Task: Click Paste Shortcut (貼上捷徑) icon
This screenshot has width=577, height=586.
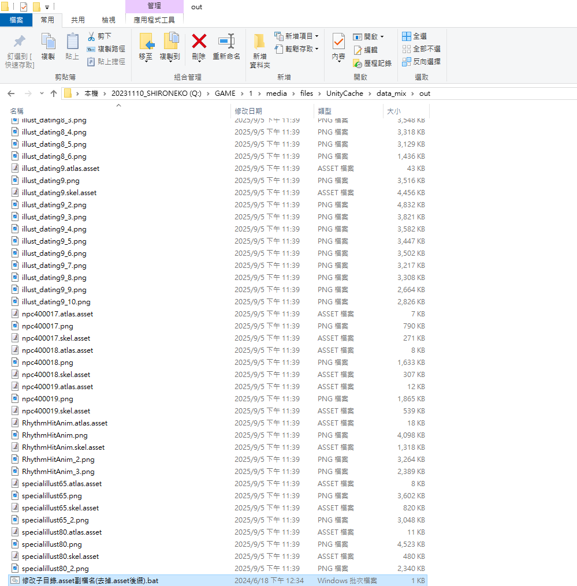Action: pyautogui.click(x=91, y=62)
